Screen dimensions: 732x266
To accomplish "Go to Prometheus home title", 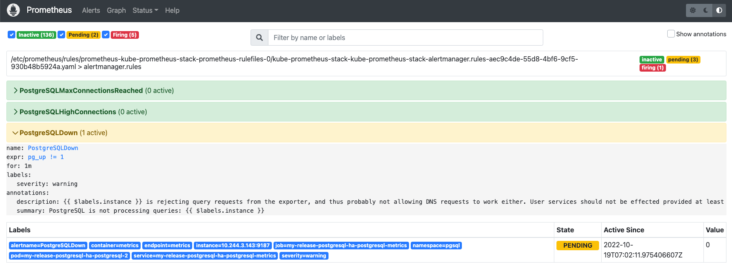I will tap(49, 10).
